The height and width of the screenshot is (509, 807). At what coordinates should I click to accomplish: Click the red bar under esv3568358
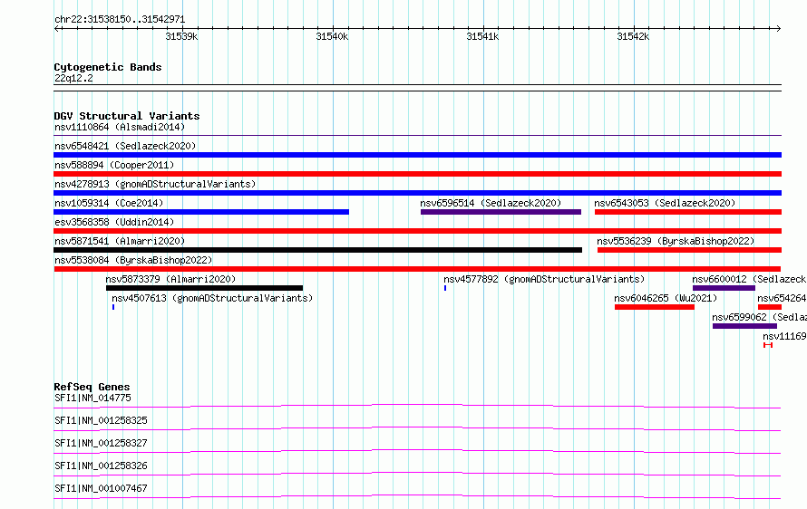[x=417, y=231]
